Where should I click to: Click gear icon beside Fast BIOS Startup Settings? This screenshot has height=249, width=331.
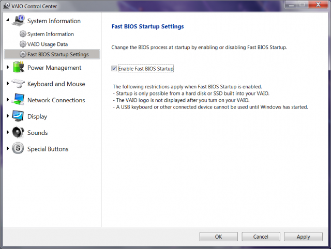[x=23, y=54]
